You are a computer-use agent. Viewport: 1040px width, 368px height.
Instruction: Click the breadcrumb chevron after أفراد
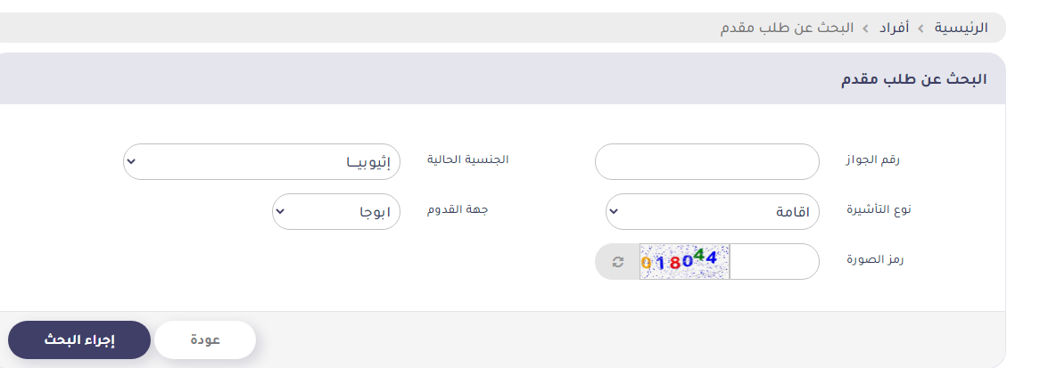(866, 28)
